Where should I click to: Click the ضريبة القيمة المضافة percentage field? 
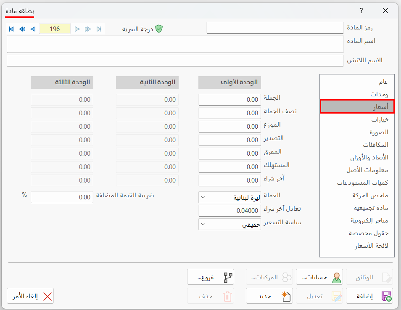point(62,197)
